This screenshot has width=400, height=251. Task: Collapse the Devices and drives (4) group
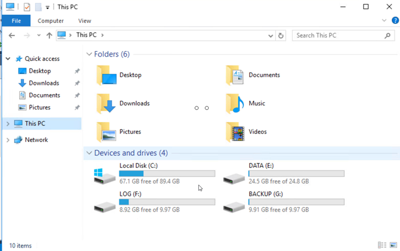[89, 153]
